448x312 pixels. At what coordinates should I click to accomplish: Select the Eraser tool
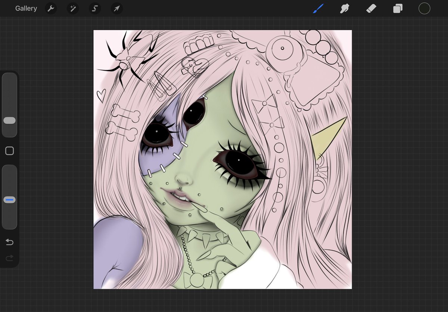(x=371, y=8)
